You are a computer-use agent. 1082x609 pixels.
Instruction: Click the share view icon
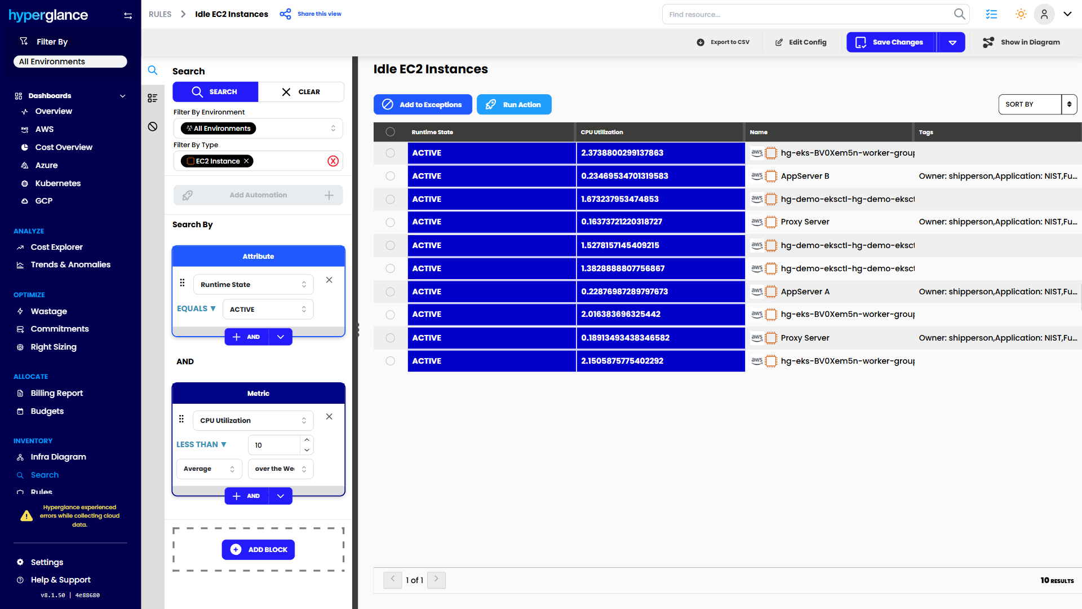[286, 14]
